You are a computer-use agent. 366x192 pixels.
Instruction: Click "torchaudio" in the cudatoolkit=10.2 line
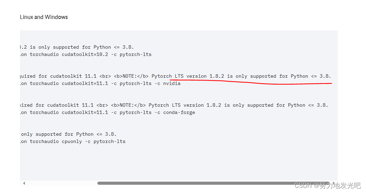(x=44, y=54)
